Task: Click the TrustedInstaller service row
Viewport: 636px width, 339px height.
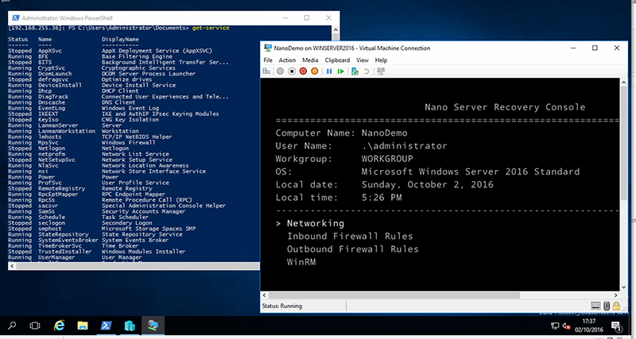Action: tap(97, 252)
